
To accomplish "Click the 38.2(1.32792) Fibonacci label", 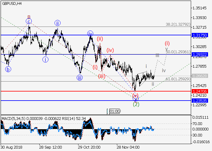I will pyautogui.click(x=178, y=24).
